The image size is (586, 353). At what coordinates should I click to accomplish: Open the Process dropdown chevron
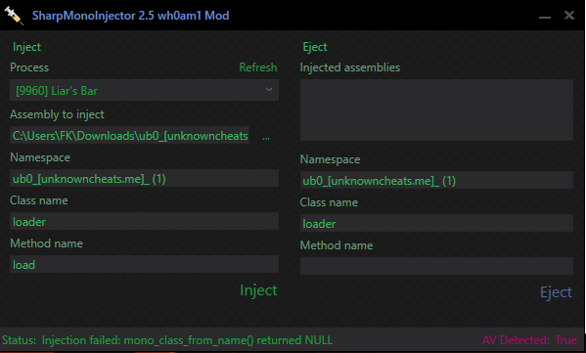269,90
